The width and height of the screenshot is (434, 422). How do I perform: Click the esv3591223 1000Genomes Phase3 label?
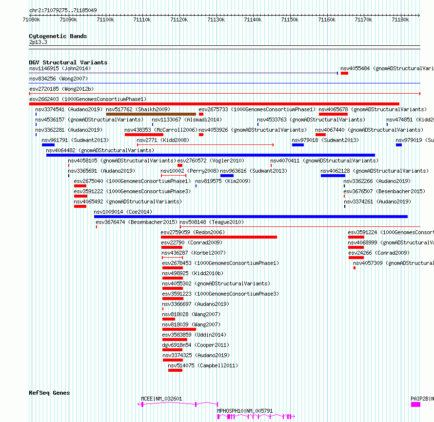tap(220, 294)
